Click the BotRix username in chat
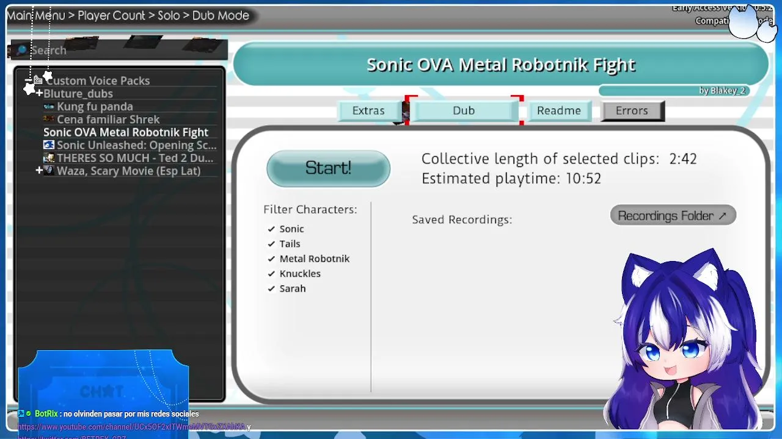 46,414
